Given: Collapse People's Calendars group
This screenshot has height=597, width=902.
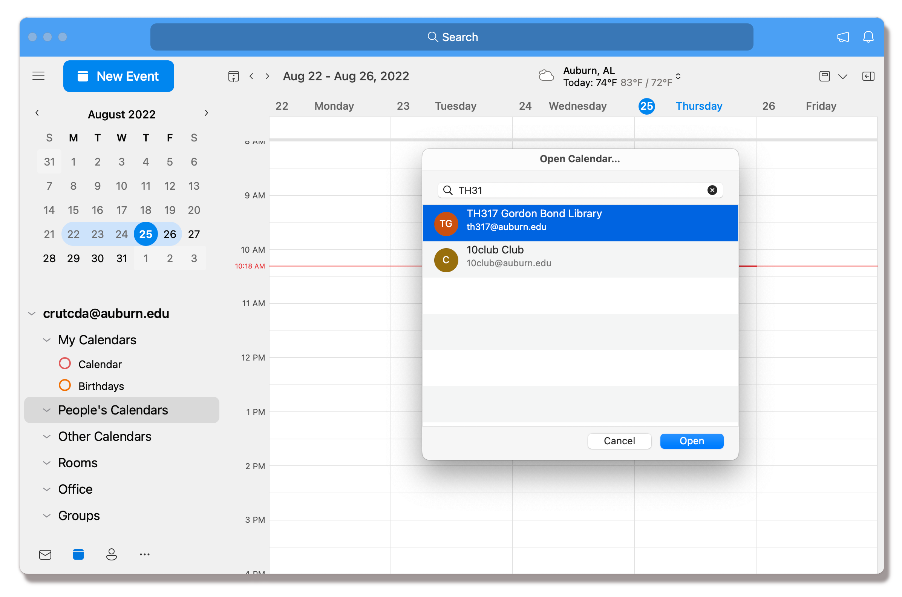Looking at the screenshot, I should (x=46, y=410).
